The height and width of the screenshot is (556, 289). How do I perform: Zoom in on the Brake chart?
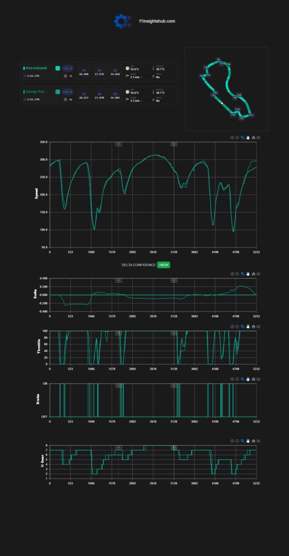232,379
